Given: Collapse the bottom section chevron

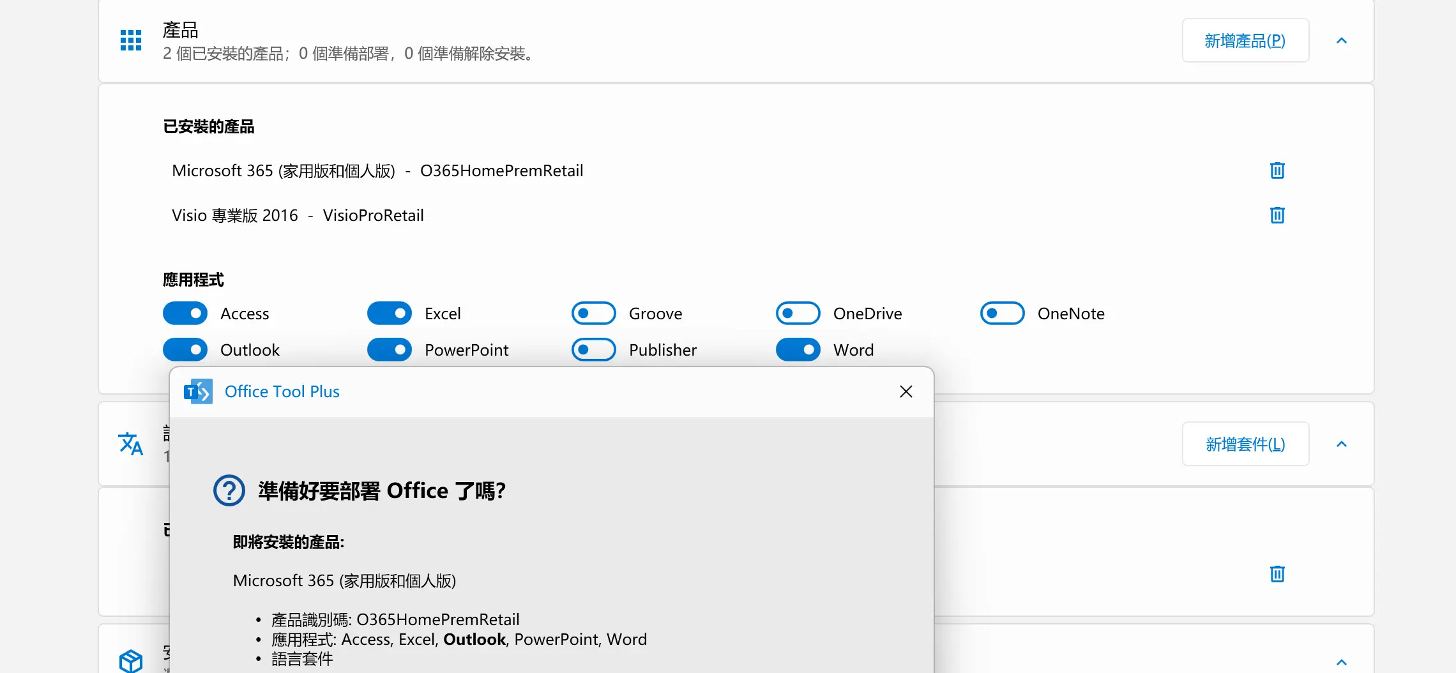Looking at the screenshot, I should 1342,662.
